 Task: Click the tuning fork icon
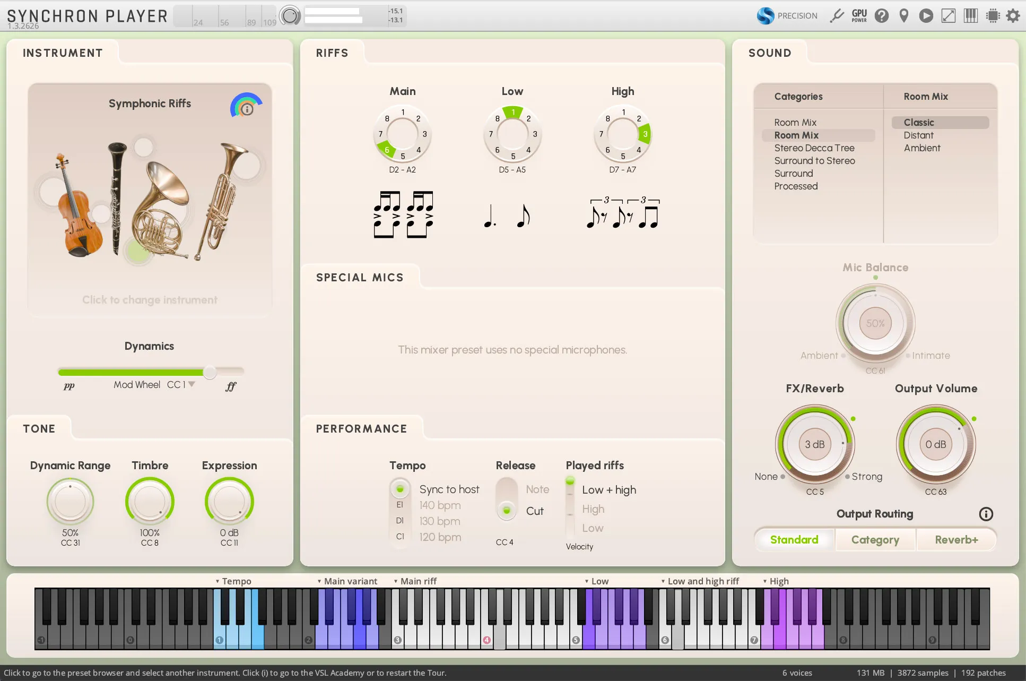pyautogui.click(x=837, y=16)
